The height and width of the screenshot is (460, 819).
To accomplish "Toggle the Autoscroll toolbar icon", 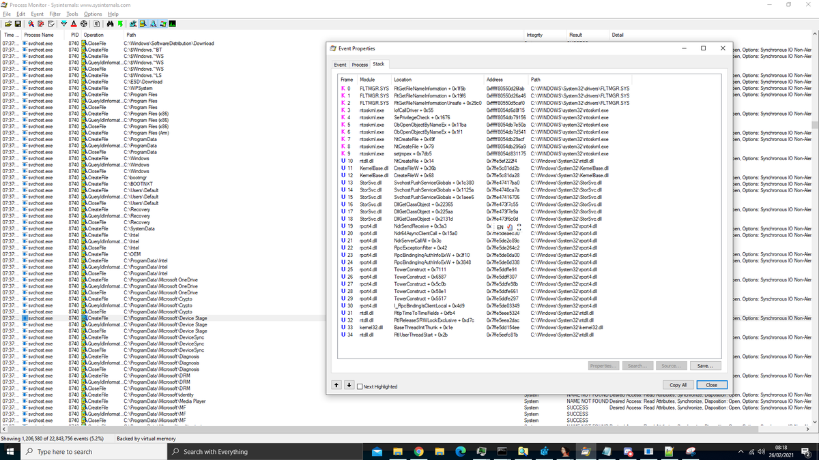I will click(41, 24).
